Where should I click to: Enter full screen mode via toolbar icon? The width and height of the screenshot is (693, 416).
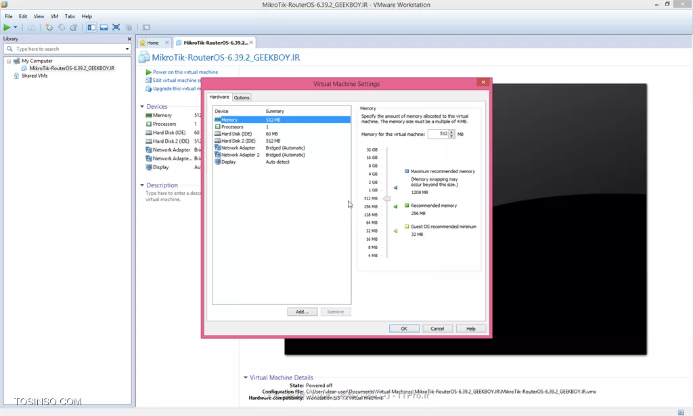click(116, 27)
